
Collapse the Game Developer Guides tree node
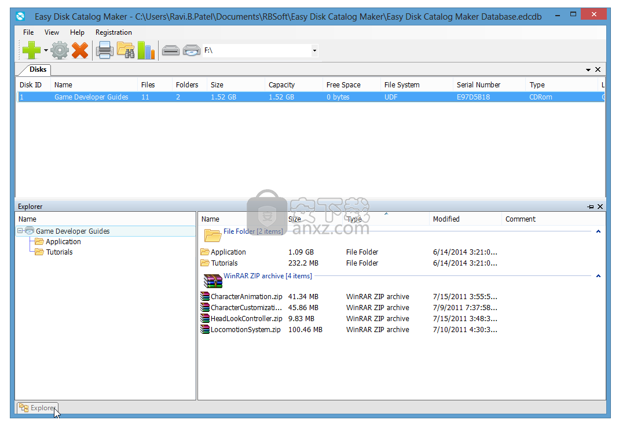click(20, 231)
